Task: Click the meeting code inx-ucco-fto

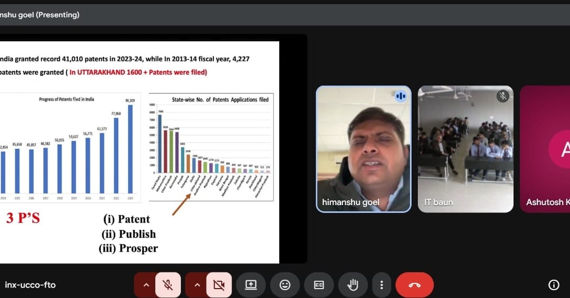Action: click(x=30, y=285)
